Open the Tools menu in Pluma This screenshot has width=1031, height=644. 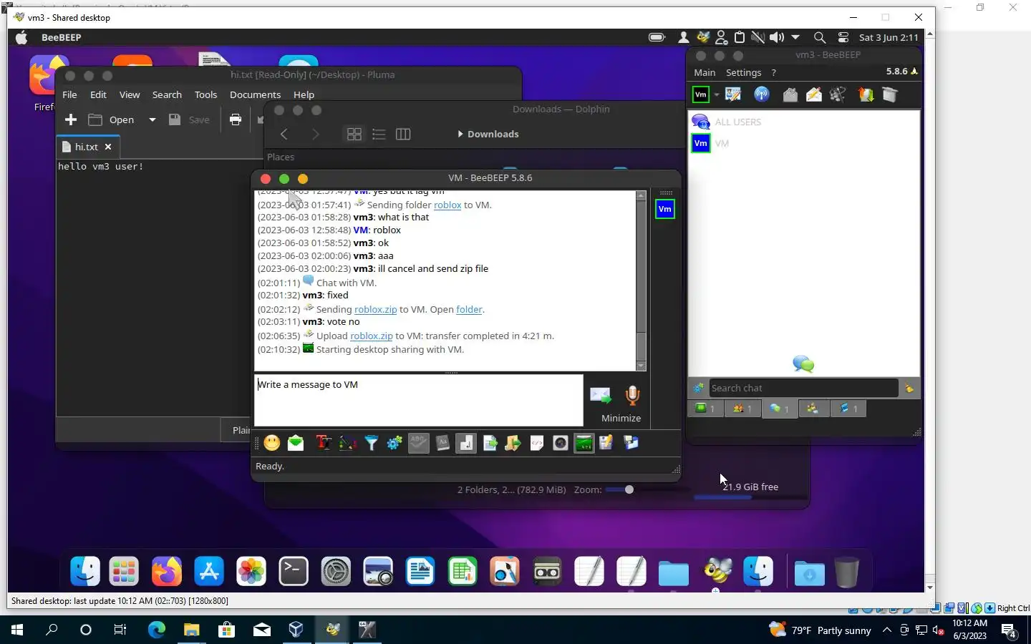205,94
